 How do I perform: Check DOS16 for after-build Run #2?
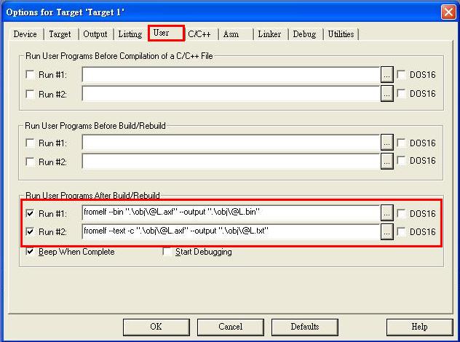tap(401, 231)
